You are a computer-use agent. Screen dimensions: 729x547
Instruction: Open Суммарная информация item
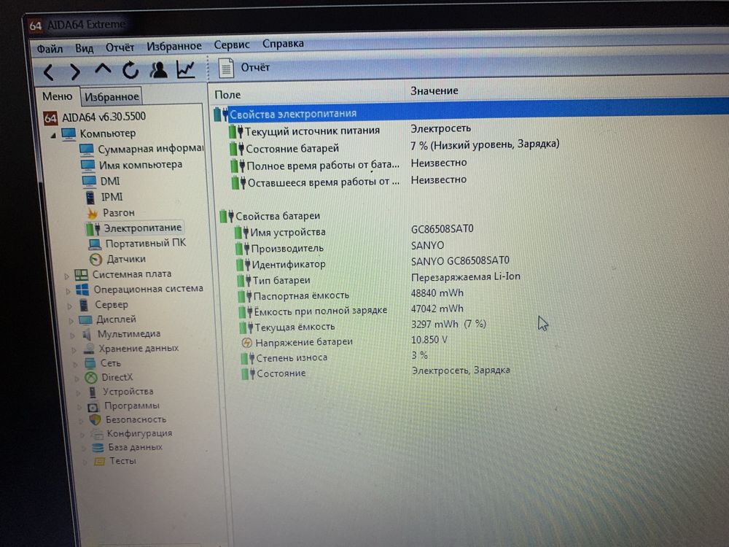point(150,149)
